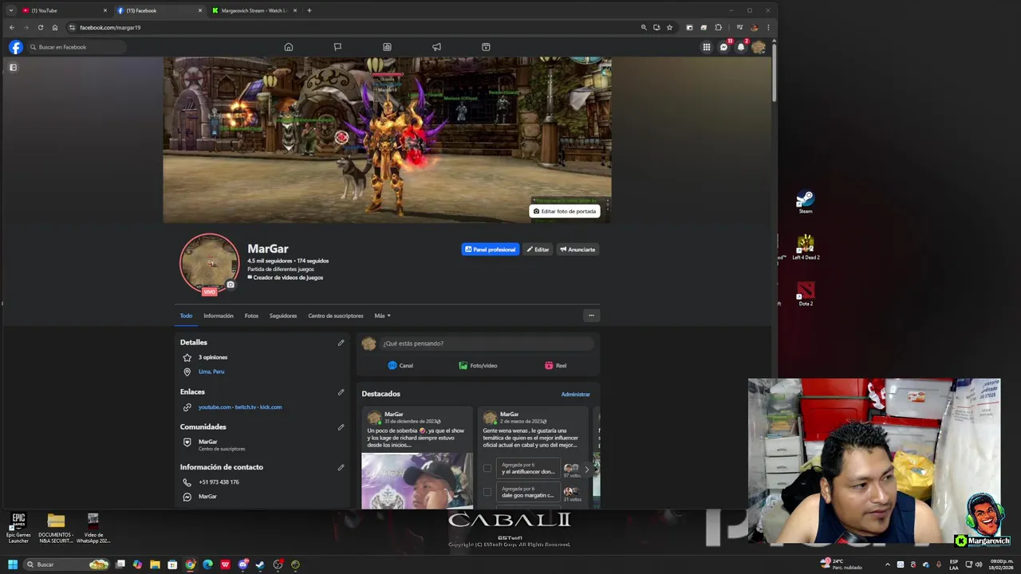
Task: Open Panel profesional
Action: click(x=490, y=250)
